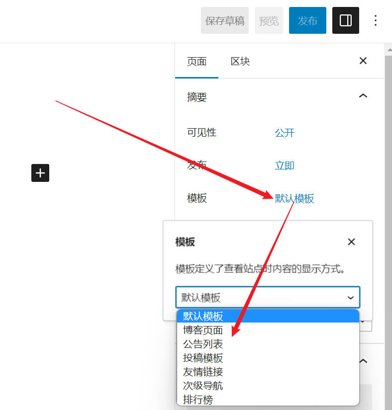Toggle the settings sidebar panel icon
The image size is (392, 410).
tap(345, 20)
